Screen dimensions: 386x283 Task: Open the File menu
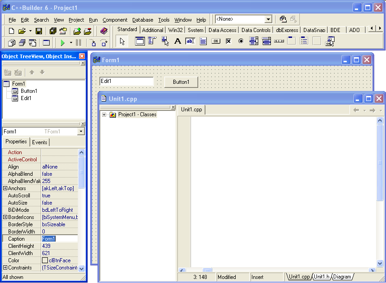(x=12, y=20)
